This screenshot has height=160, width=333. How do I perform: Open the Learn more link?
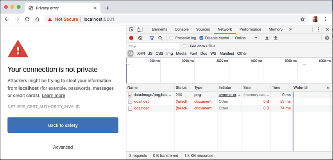tap(53, 96)
